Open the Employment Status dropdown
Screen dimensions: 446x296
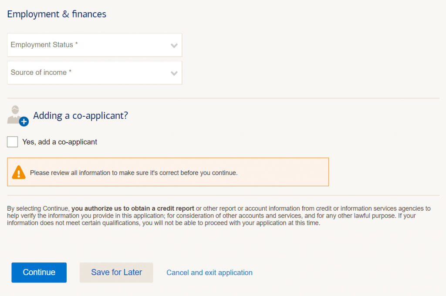pos(95,45)
